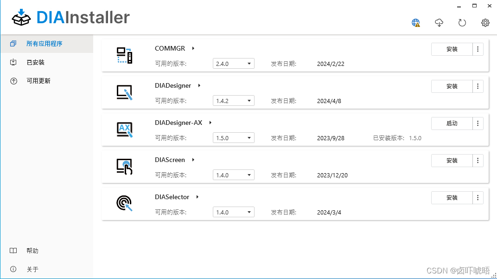Click the 帮助 book icon
Image resolution: width=497 pixels, height=279 pixels.
[13, 251]
